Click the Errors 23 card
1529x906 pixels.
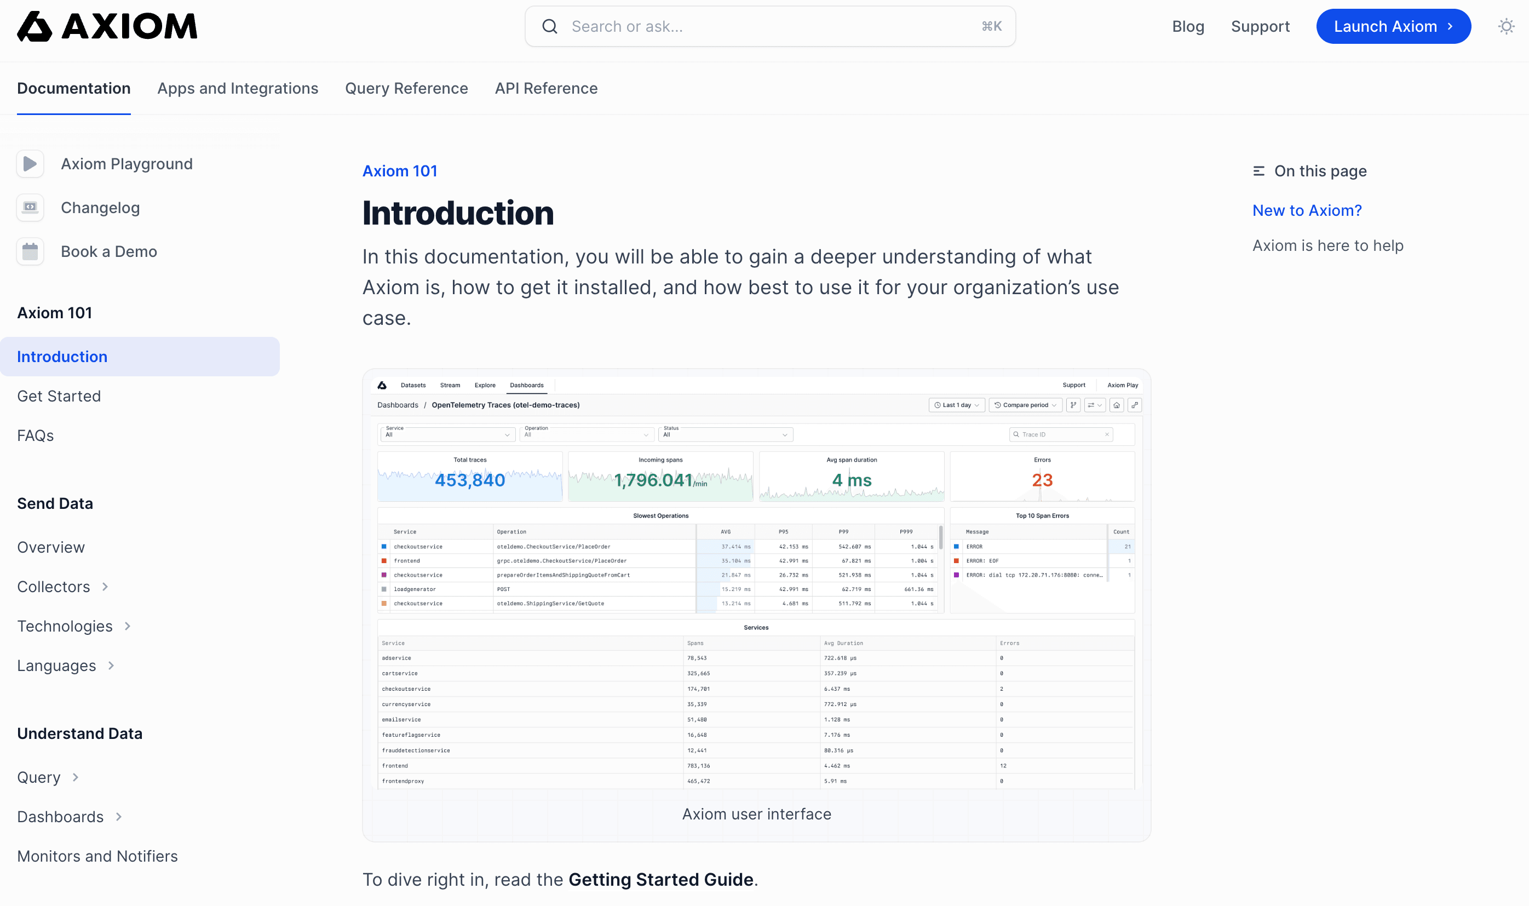(1042, 476)
